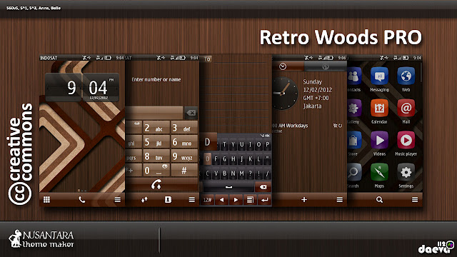Add new alarm with plus button
Image resolution: width=457 pixels, height=257 pixels.
pyautogui.click(x=304, y=200)
